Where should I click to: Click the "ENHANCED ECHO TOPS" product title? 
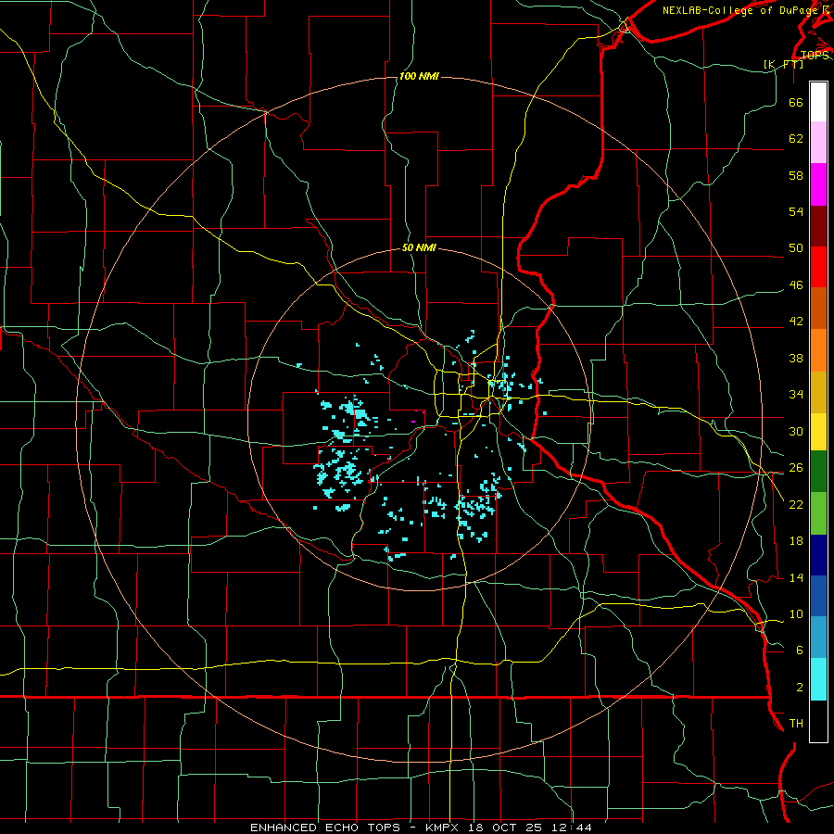(325, 828)
